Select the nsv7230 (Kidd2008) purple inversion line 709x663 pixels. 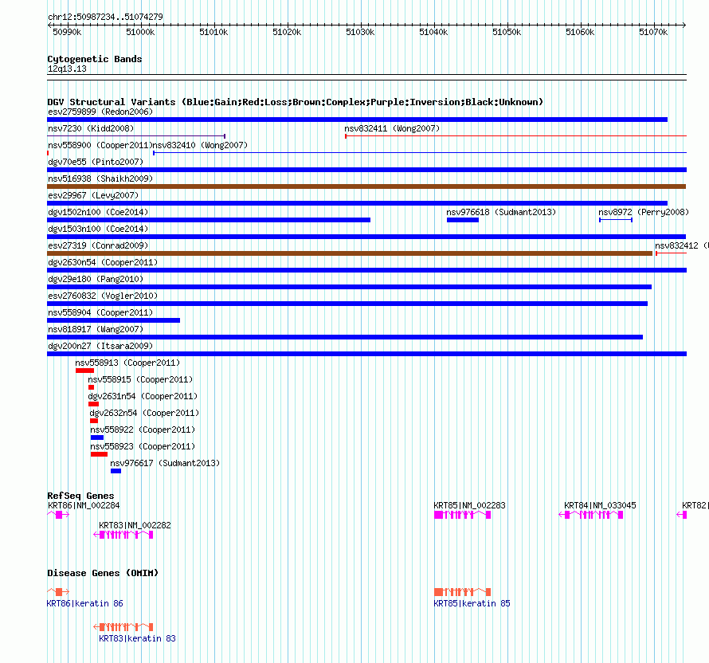point(136,136)
